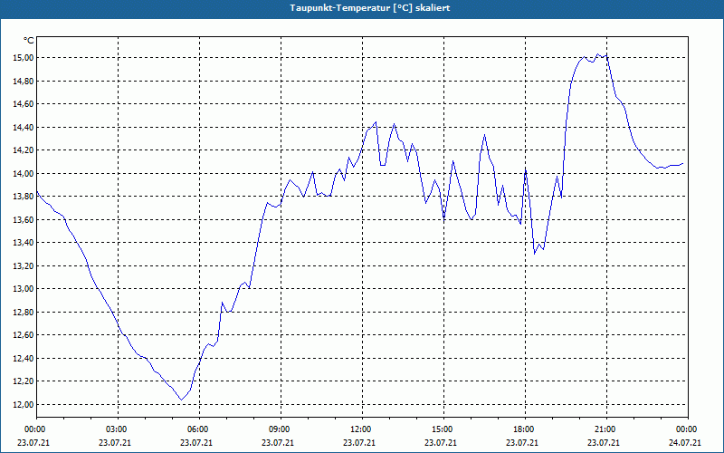Viewport: 724px width, 453px height.
Task: Click the 13,40 axis value
Action: pyautogui.click(x=24, y=243)
